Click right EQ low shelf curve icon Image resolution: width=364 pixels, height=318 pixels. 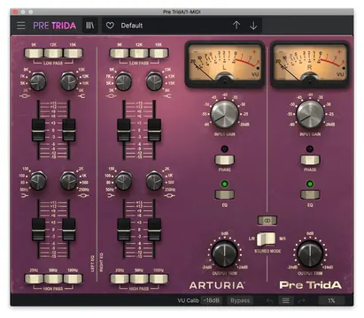click(x=111, y=196)
